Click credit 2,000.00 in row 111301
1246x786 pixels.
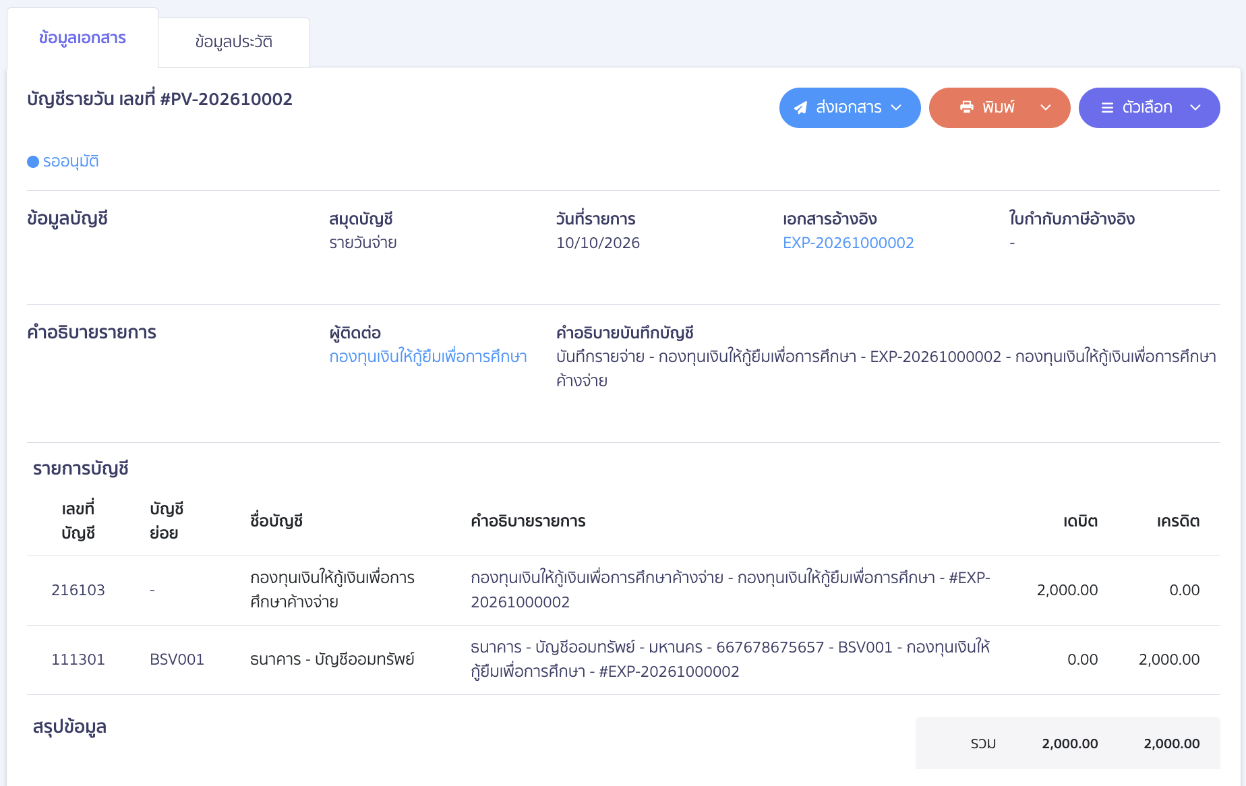tap(1169, 659)
